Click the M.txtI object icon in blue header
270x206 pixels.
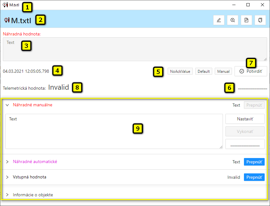point(7,20)
